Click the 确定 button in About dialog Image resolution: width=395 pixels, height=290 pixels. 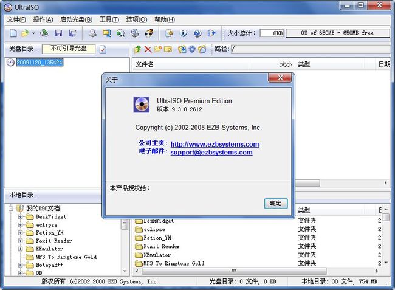276,203
